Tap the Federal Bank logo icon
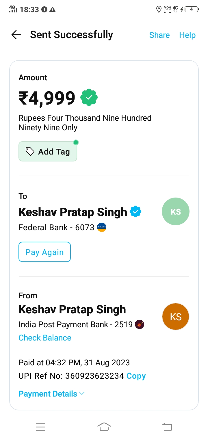The image size is (208, 439). coord(102,228)
